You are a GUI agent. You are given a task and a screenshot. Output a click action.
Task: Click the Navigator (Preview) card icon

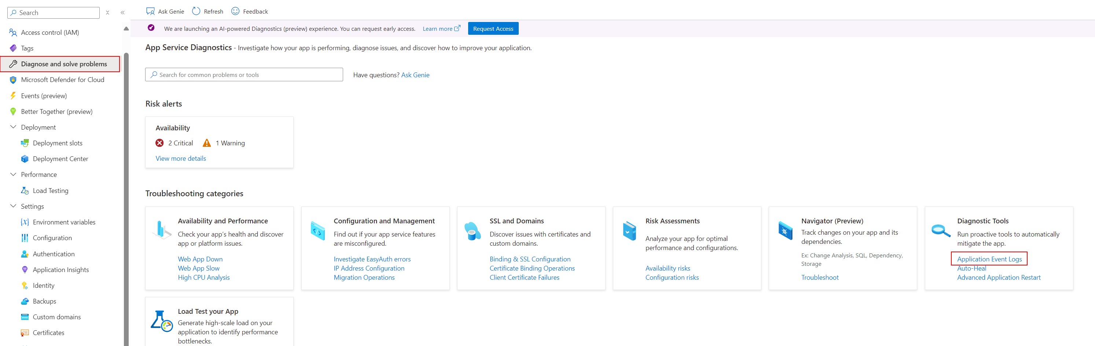pyautogui.click(x=785, y=231)
